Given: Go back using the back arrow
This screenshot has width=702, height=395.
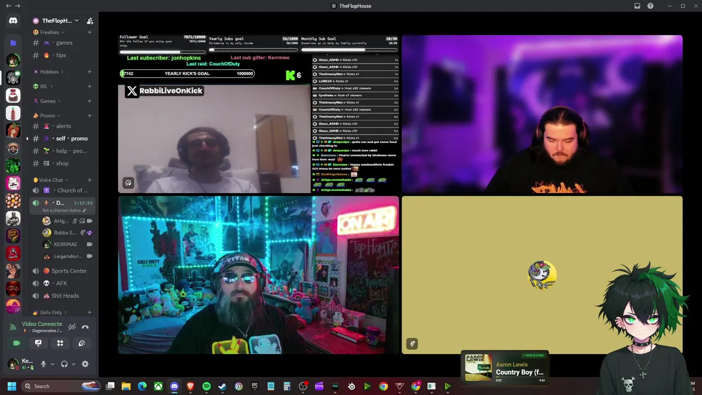Looking at the screenshot, I should (x=8, y=6).
